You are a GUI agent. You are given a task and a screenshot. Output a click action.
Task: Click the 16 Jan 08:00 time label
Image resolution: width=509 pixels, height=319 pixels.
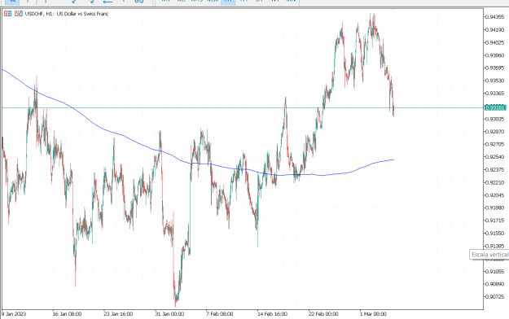point(67,314)
